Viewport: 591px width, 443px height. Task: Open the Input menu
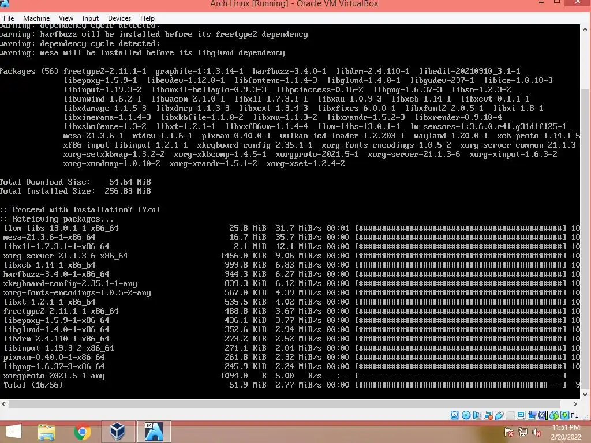pyautogui.click(x=91, y=18)
